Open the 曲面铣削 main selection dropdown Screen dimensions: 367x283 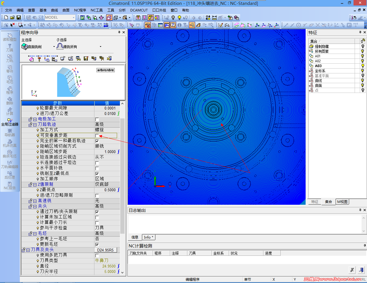(53, 46)
